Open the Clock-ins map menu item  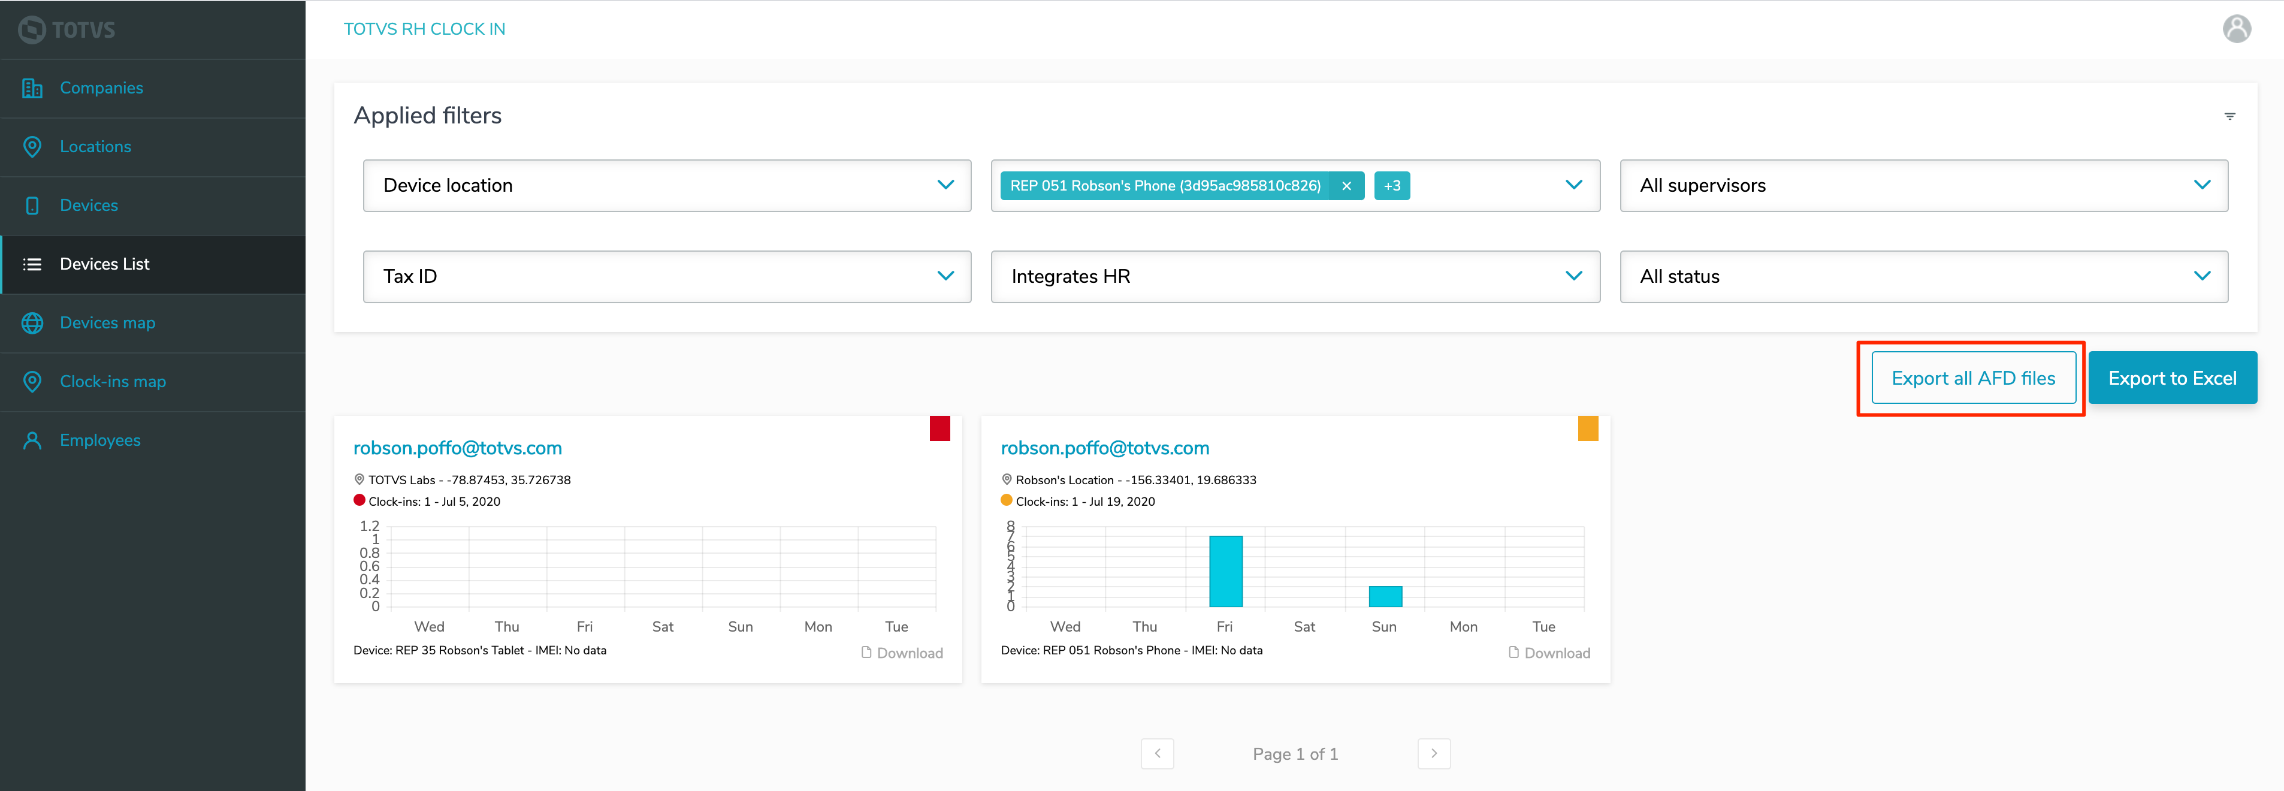113,381
